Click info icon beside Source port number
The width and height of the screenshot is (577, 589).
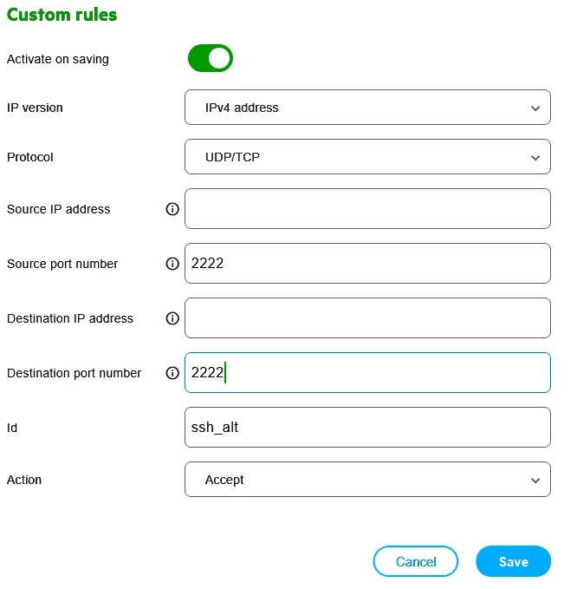click(172, 264)
